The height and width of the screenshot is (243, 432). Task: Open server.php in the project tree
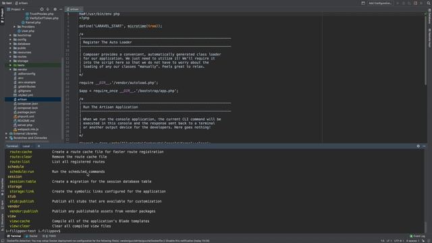click(23, 125)
